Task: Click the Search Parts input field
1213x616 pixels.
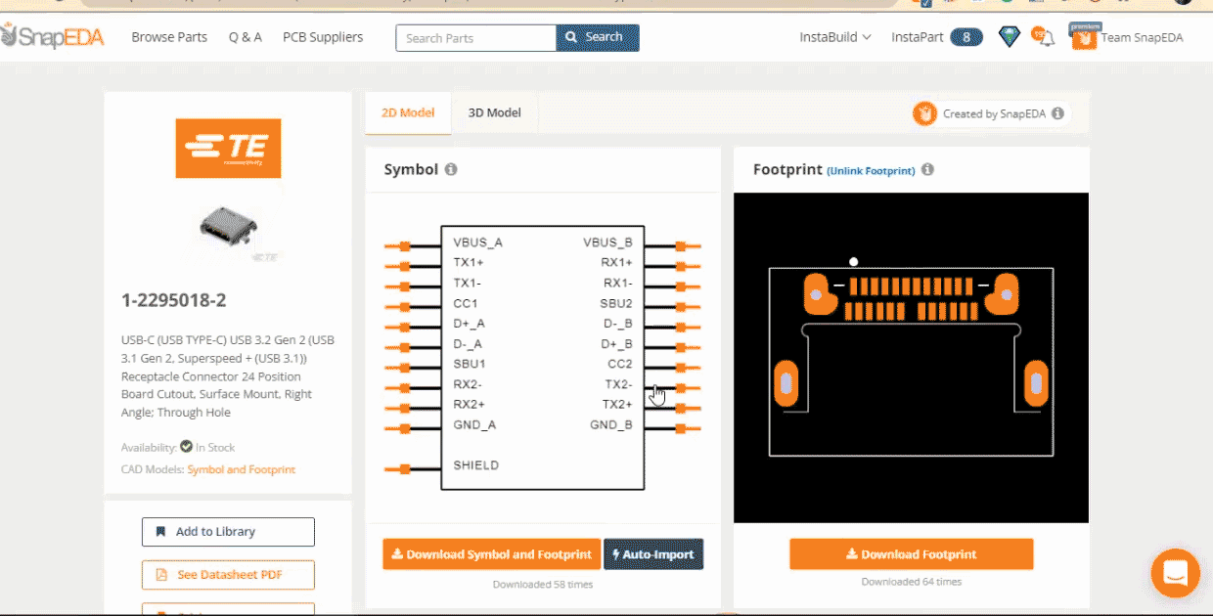Action: (476, 38)
